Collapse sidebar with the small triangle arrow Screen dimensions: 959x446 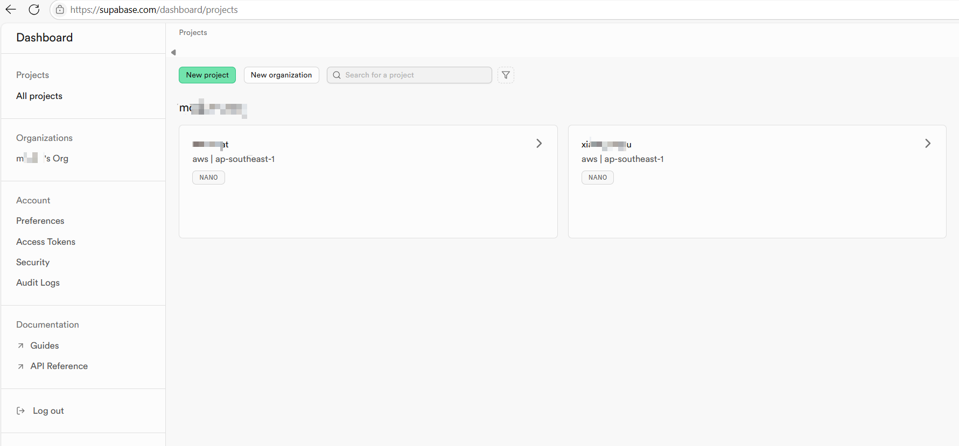173,52
